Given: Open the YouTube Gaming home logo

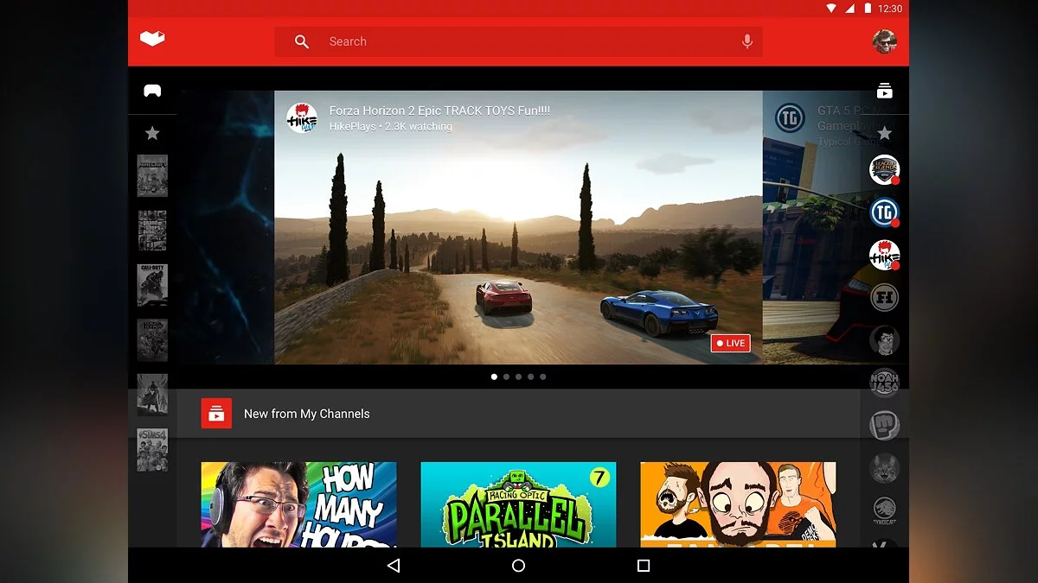Looking at the screenshot, I should 152,39.
